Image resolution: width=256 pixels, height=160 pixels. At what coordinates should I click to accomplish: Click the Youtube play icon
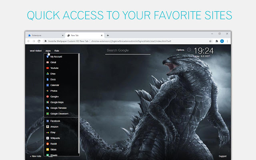48,68
